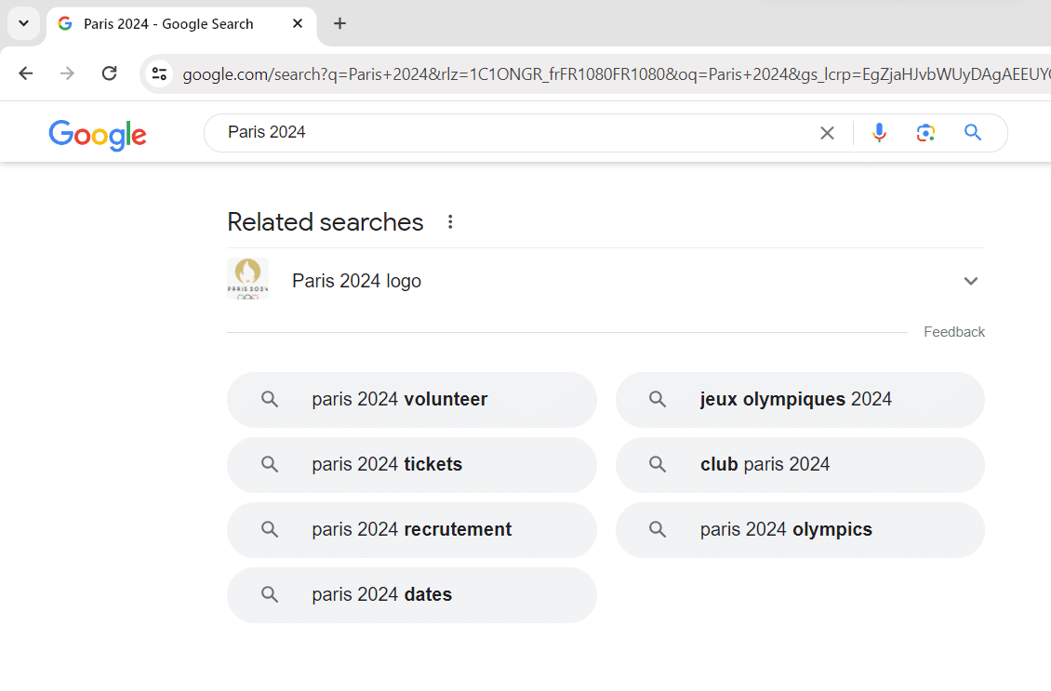This screenshot has height=691, width=1051.
Task: Click magnifier icon beside paris 2024 recrutement
Action: pos(270,529)
